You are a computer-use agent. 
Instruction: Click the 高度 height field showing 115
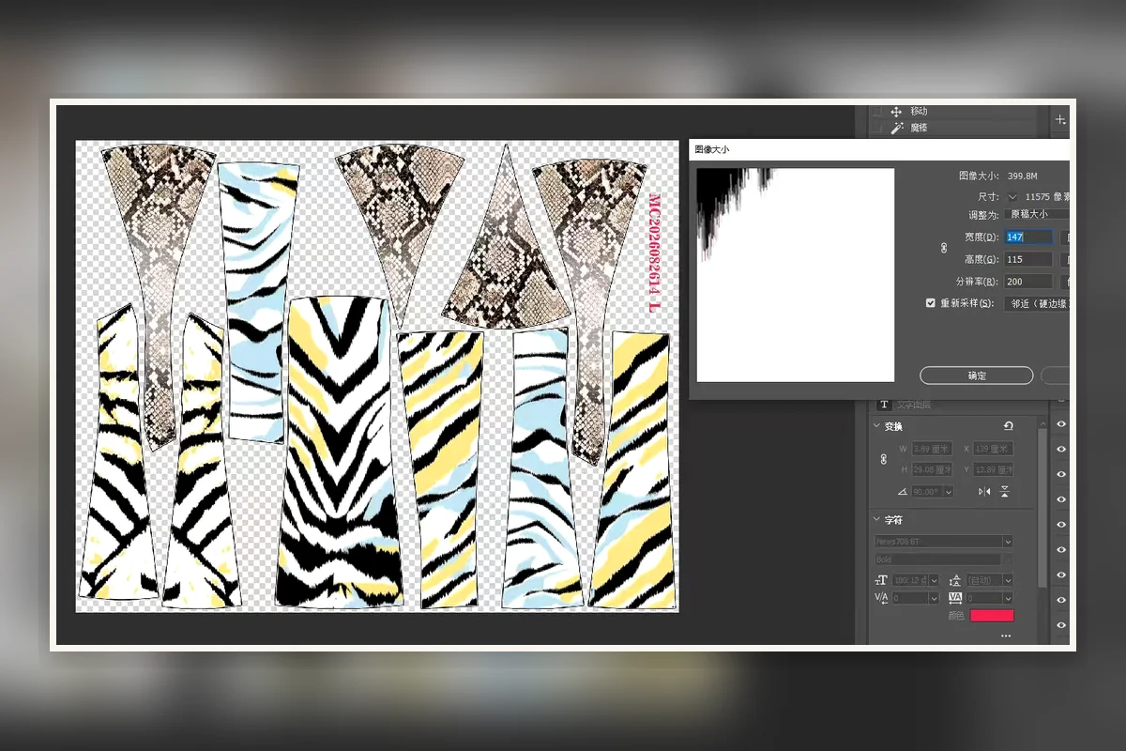point(1028,259)
